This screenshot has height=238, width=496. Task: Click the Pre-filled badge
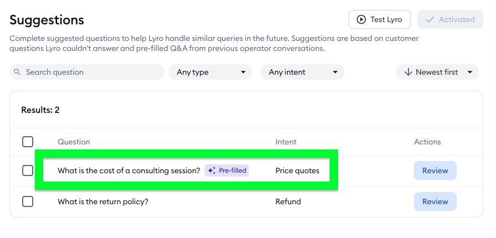click(227, 170)
